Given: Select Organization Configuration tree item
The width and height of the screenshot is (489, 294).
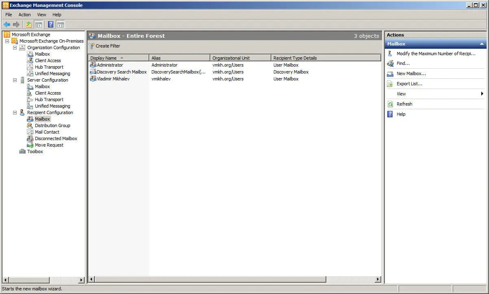Looking at the screenshot, I should click(53, 48).
